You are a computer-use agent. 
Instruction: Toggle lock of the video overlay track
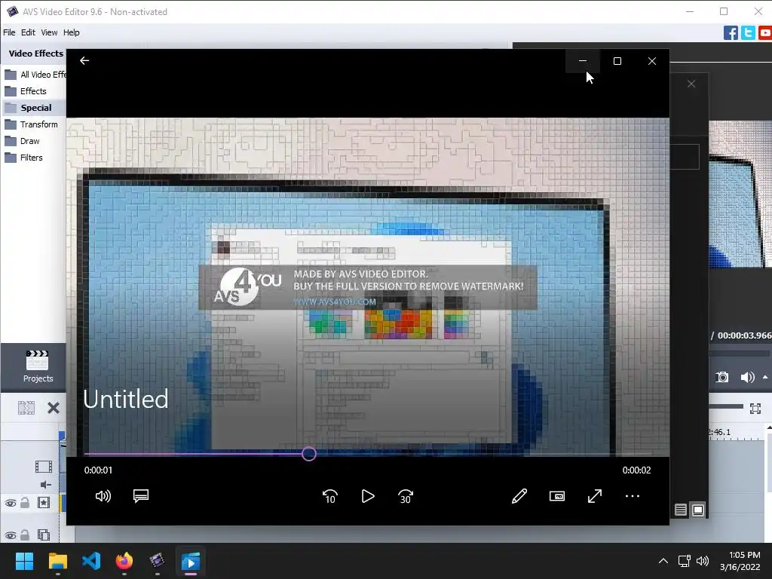[25, 535]
